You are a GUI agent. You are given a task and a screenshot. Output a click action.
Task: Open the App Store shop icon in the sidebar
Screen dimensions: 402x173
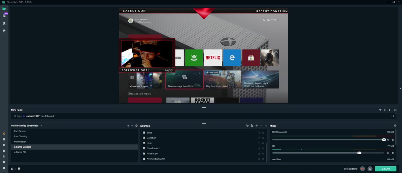click(4, 31)
